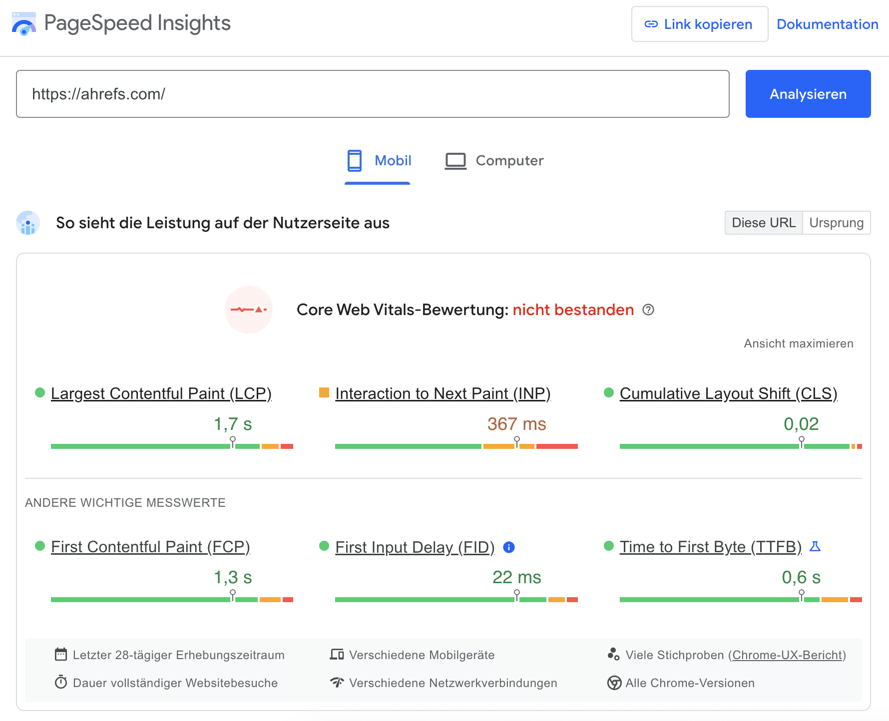
Task: Click the CLS distribution bar
Action: pos(741,446)
